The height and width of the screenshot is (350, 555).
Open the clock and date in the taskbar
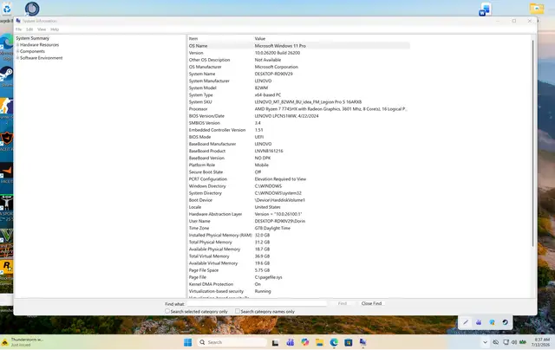[542, 342]
